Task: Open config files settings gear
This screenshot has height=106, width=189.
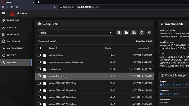Action: pos(149,32)
